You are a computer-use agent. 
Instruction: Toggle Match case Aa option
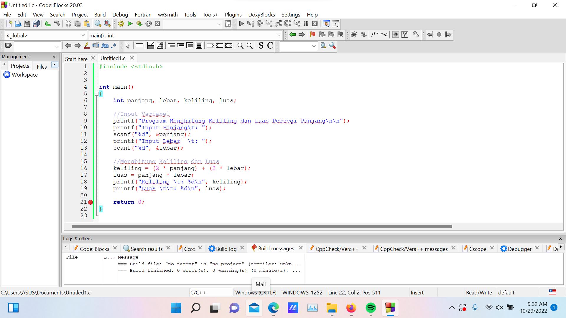pyautogui.click(x=105, y=46)
